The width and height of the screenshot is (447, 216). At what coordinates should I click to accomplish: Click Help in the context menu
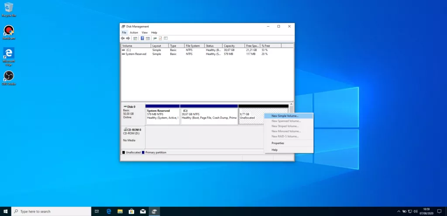pyautogui.click(x=275, y=150)
